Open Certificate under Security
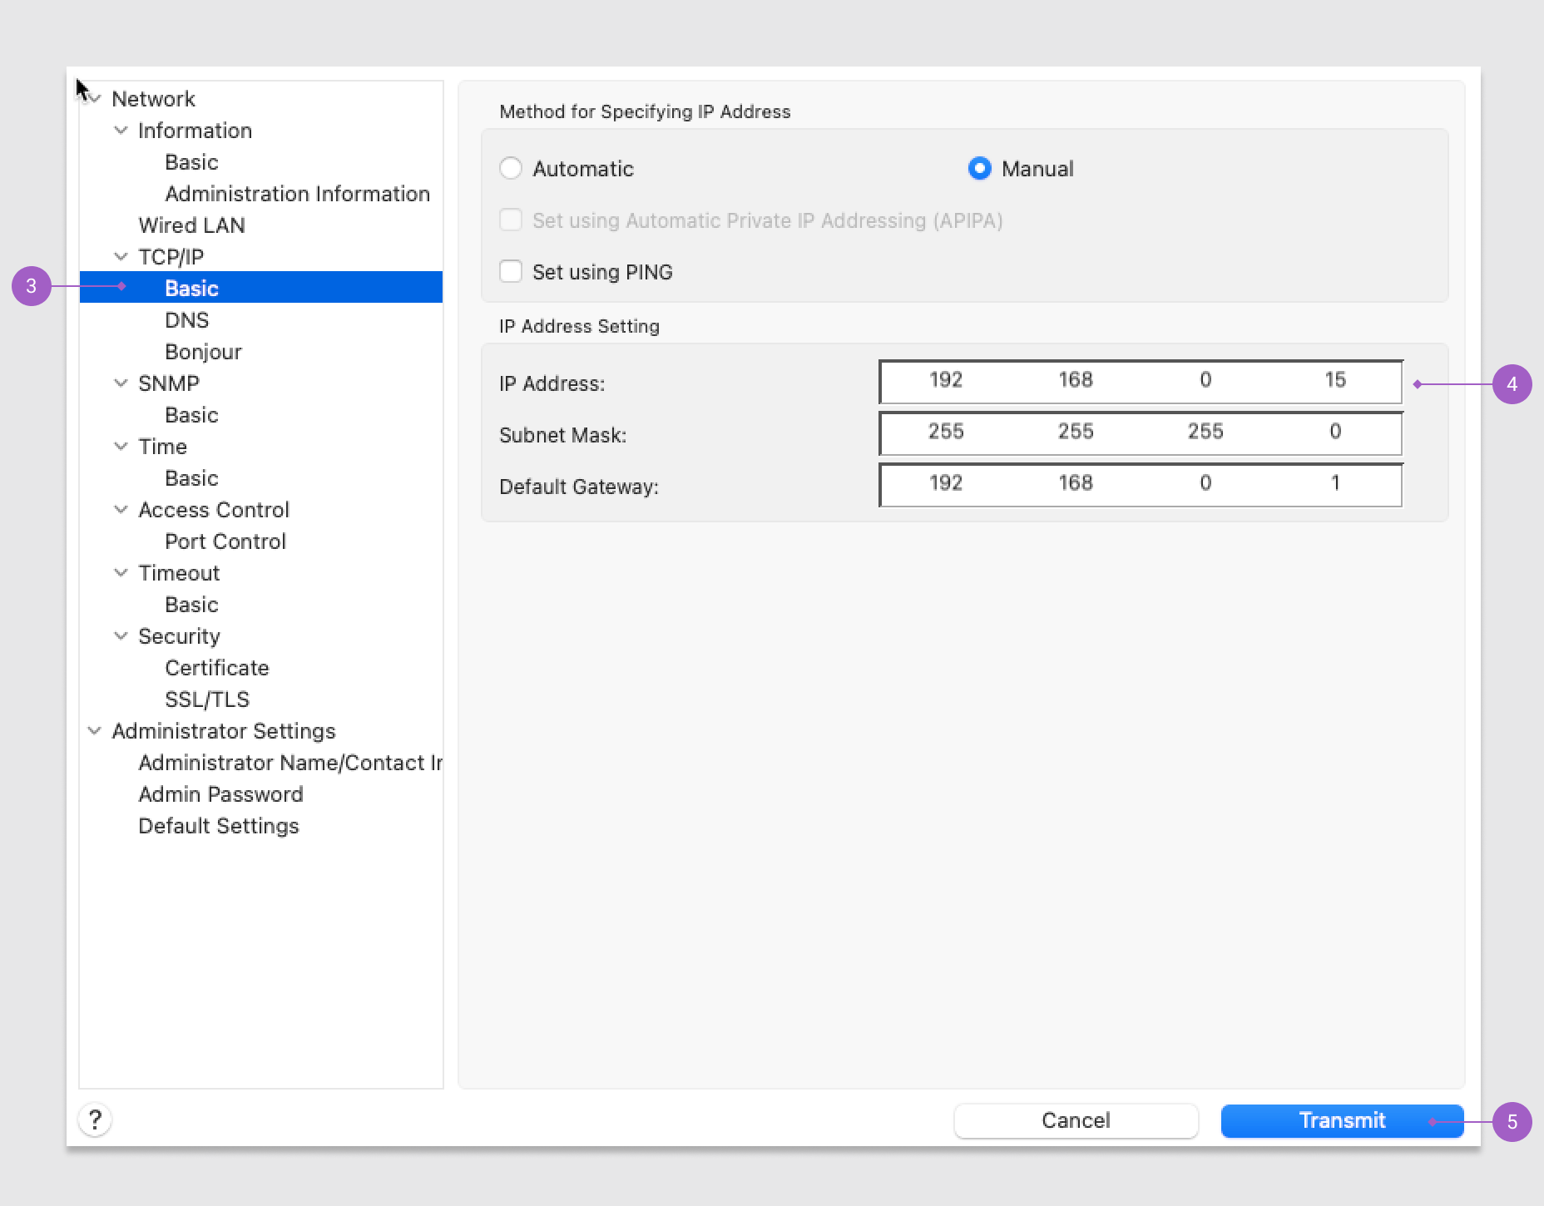The height and width of the screenshot is (1206, 1544). pyautogui.click(x=217, y=668)
